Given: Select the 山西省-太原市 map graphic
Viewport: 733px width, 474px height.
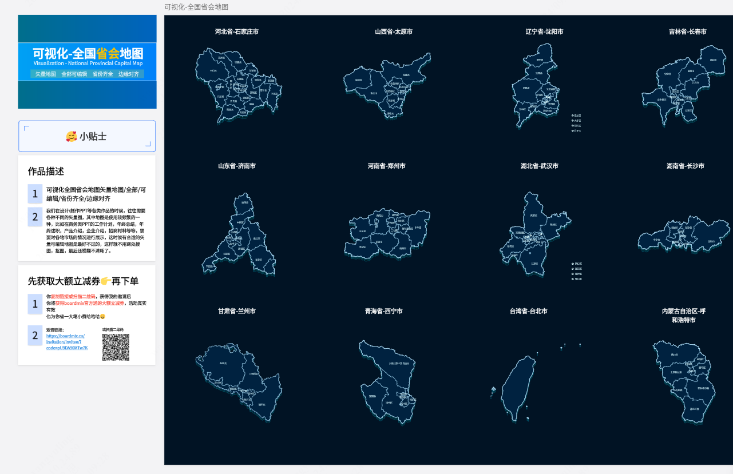Looking at the screenshot, I should [387, 87].
